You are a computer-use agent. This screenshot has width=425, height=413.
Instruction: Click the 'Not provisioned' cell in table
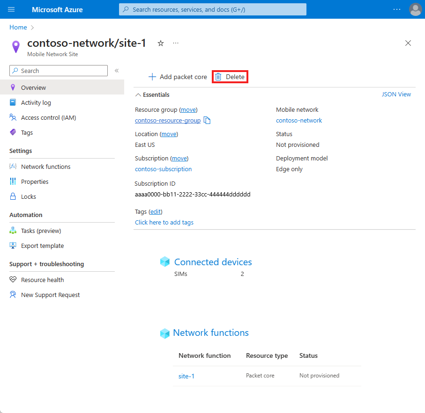click(x=319, y=376)
